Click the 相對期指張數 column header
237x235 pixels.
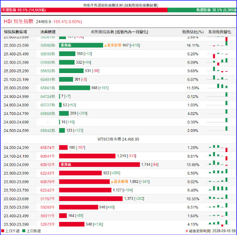click(x=119, y=32)
